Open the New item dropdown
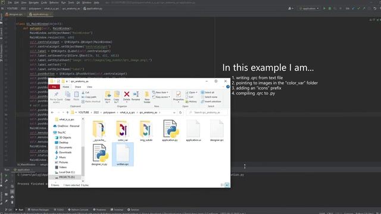This screenshot has width=381, height=214. pos(160,93)
